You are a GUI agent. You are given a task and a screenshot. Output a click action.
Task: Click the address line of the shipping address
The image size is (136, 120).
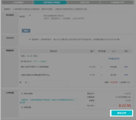pyautogui.click(x=54, y=16)
